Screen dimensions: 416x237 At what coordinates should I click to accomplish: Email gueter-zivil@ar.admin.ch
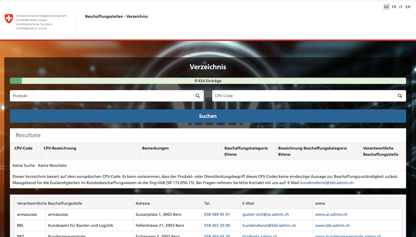(265, 214)
